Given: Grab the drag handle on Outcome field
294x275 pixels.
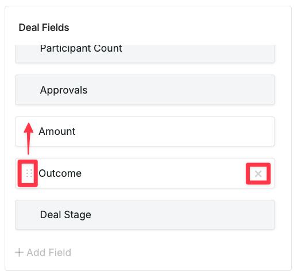Looking at the screenshot, I should pos(29,173).
